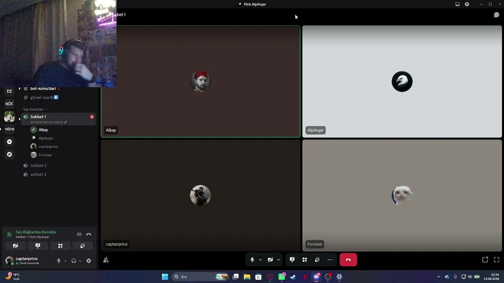Screen dimensions: 504x283
Task: Open the Discord inbox icon
Action: tap(458, 4)
